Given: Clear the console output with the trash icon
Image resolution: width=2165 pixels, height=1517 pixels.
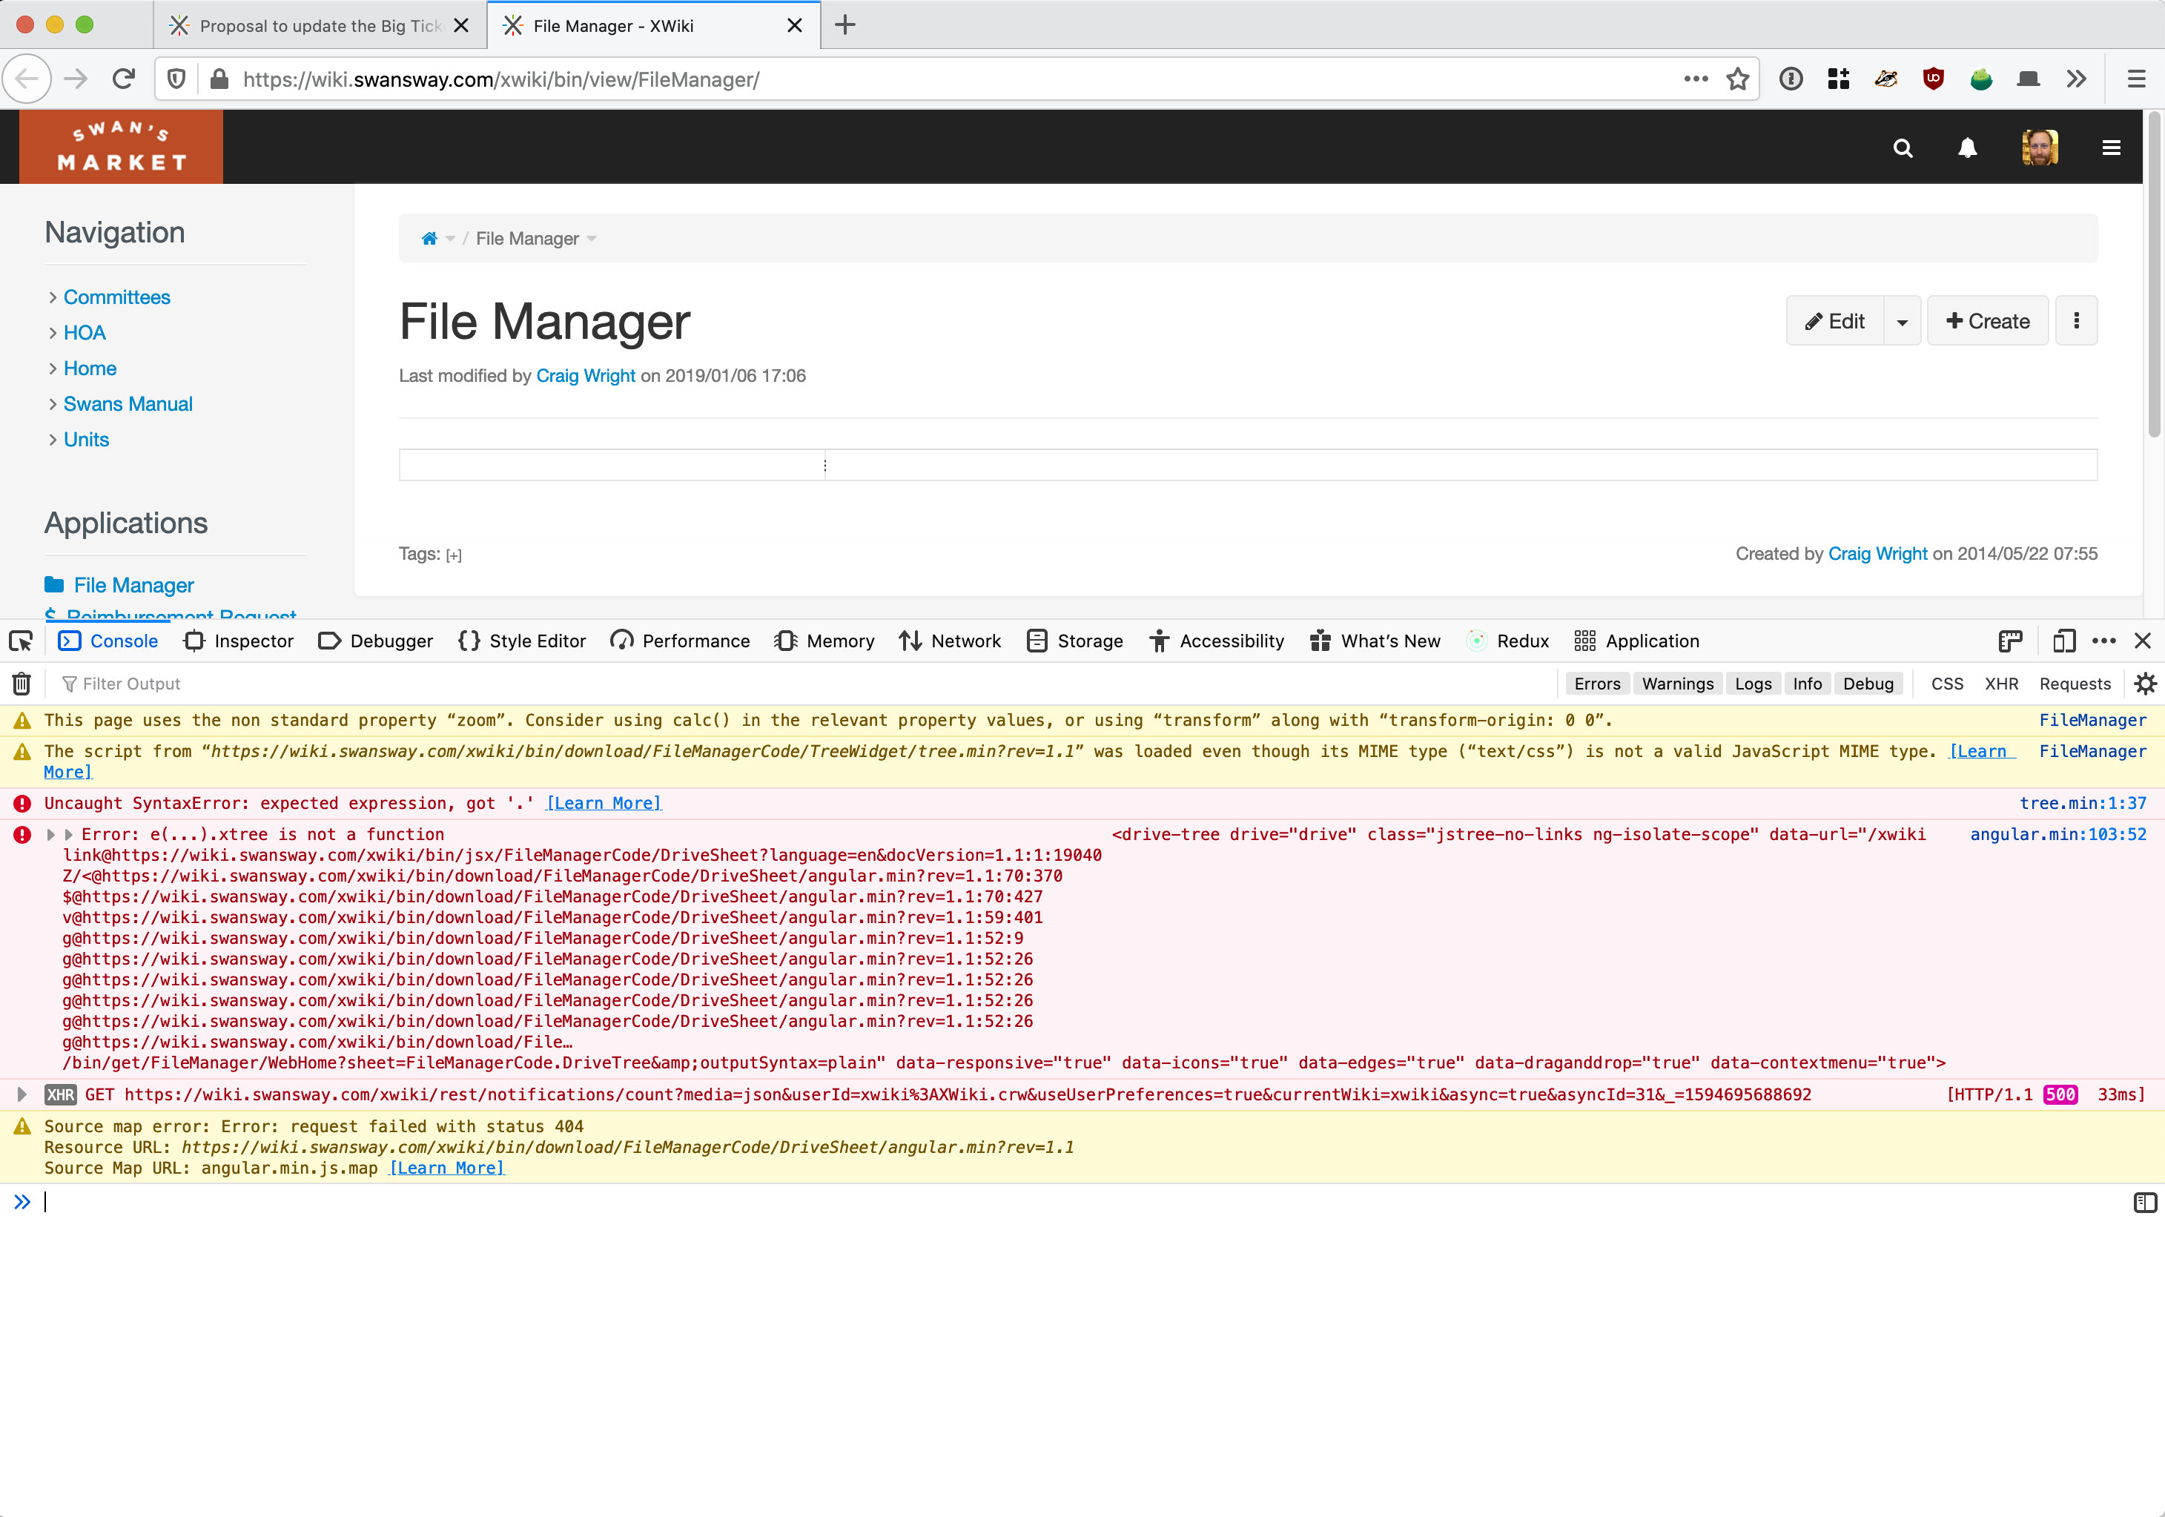Looking at the screenshot, I should tap(22, 684).
